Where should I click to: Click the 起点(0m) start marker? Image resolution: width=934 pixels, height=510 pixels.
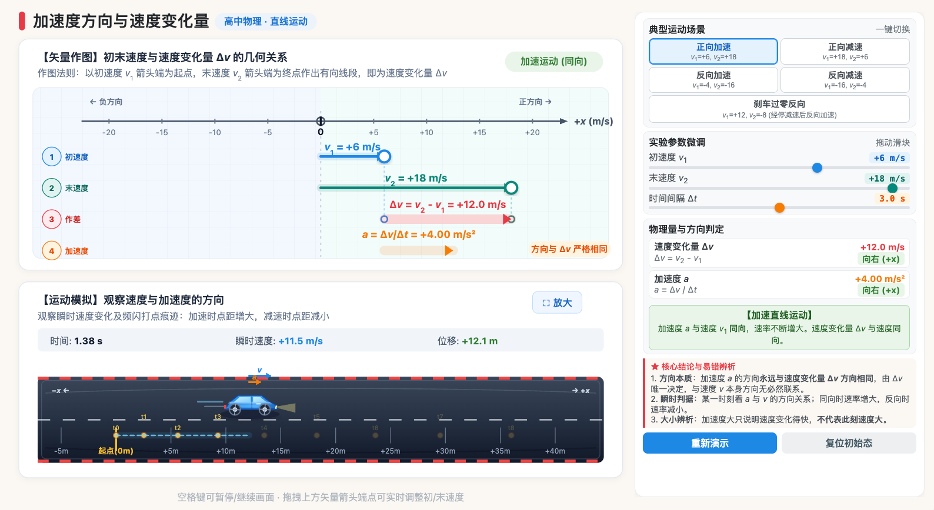[x=116, y=451]
